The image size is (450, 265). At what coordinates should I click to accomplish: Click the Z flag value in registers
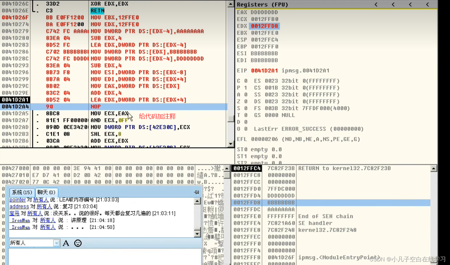[x=246, y=101]
